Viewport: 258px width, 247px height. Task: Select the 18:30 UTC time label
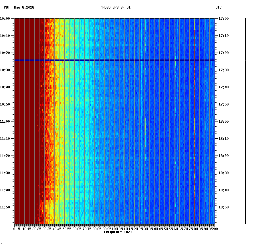[224, 173]
